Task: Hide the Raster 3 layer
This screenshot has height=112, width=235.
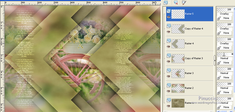Action: click(x=169, y=76)
